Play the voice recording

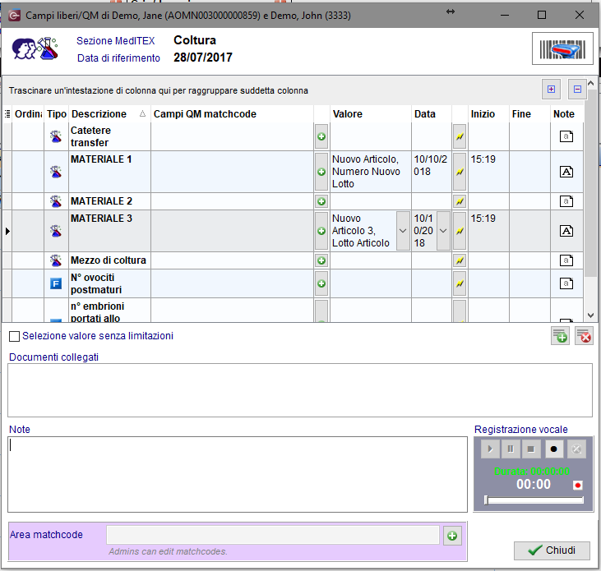point(490,449)
